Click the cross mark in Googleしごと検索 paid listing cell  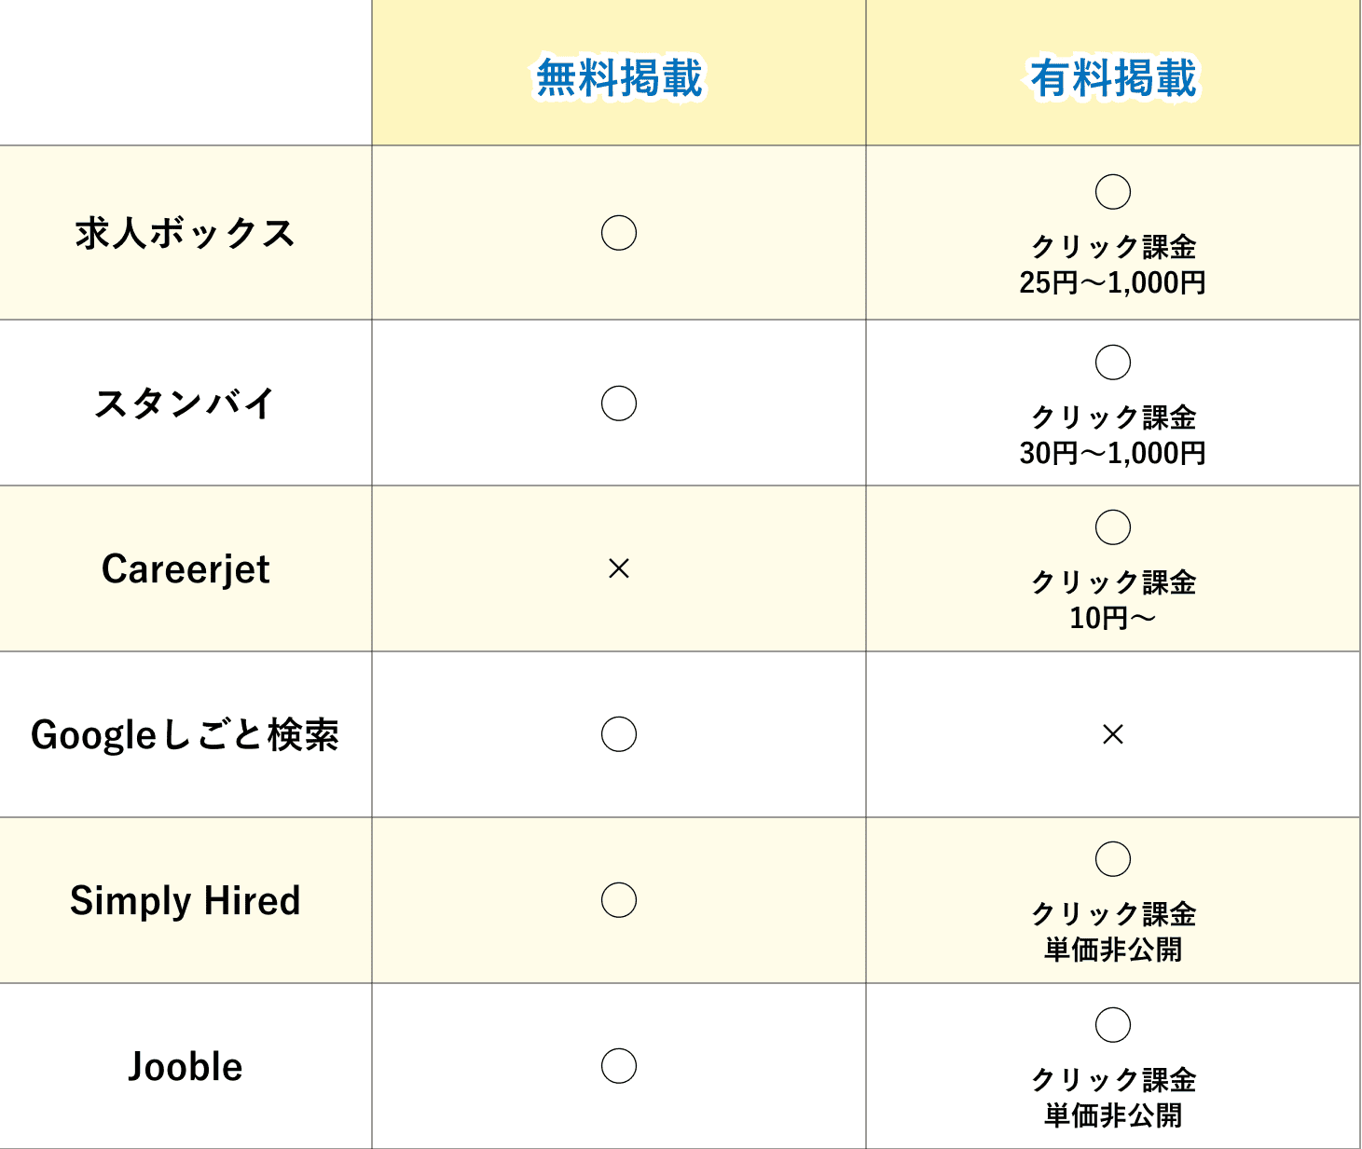pos(1113,734)
